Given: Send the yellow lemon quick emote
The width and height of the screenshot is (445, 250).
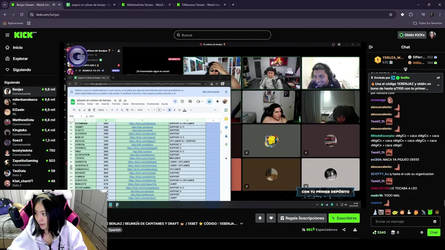Looking at the screenshot, I should pyautogui.click(x=395, y=212).
